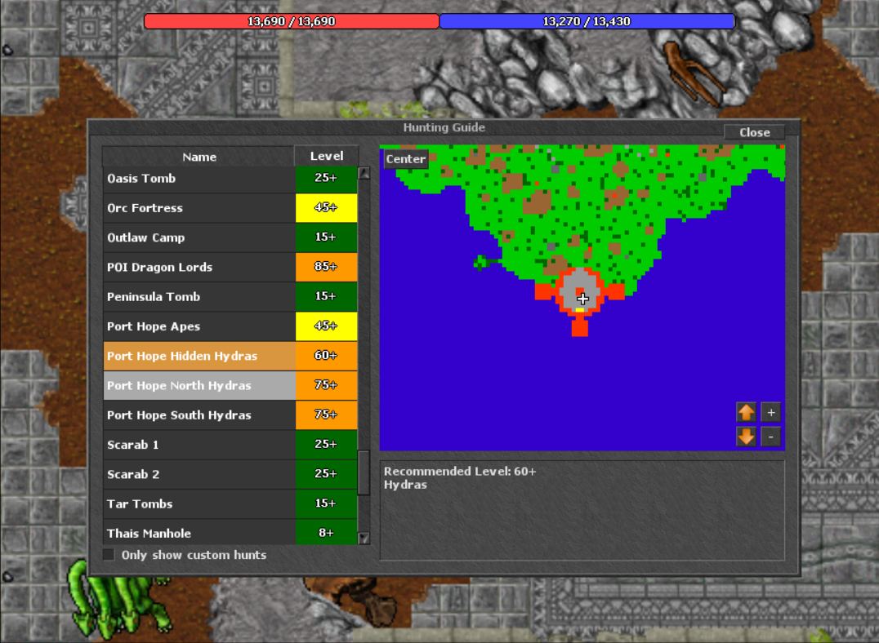Select the Port Hope South Hydras hunt
The width and height of the screenshot is (879, 643).
230,415
